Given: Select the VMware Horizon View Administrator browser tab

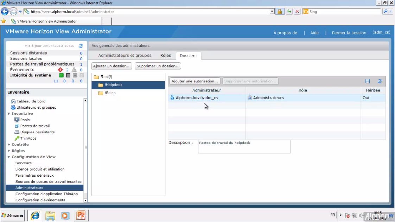Looking at the screenshot, I should click(x=55, y=21).
